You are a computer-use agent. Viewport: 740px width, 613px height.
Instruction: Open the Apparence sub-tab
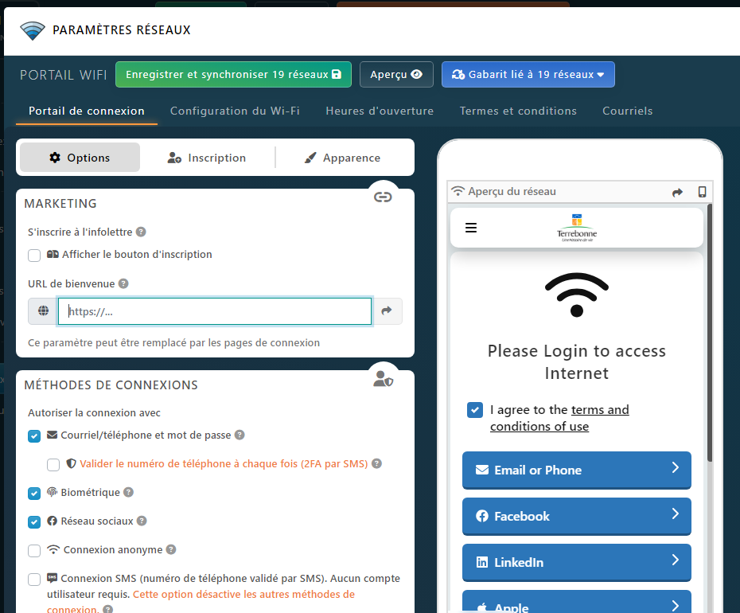342,158
